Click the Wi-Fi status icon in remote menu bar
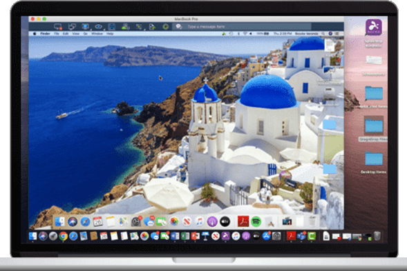407x271 pixels. tap(245, 33)
